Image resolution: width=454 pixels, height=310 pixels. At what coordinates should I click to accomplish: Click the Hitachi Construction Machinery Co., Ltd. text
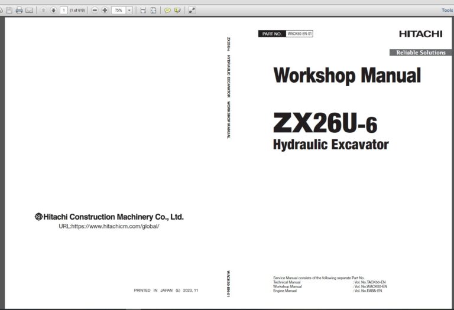[109, 217]
